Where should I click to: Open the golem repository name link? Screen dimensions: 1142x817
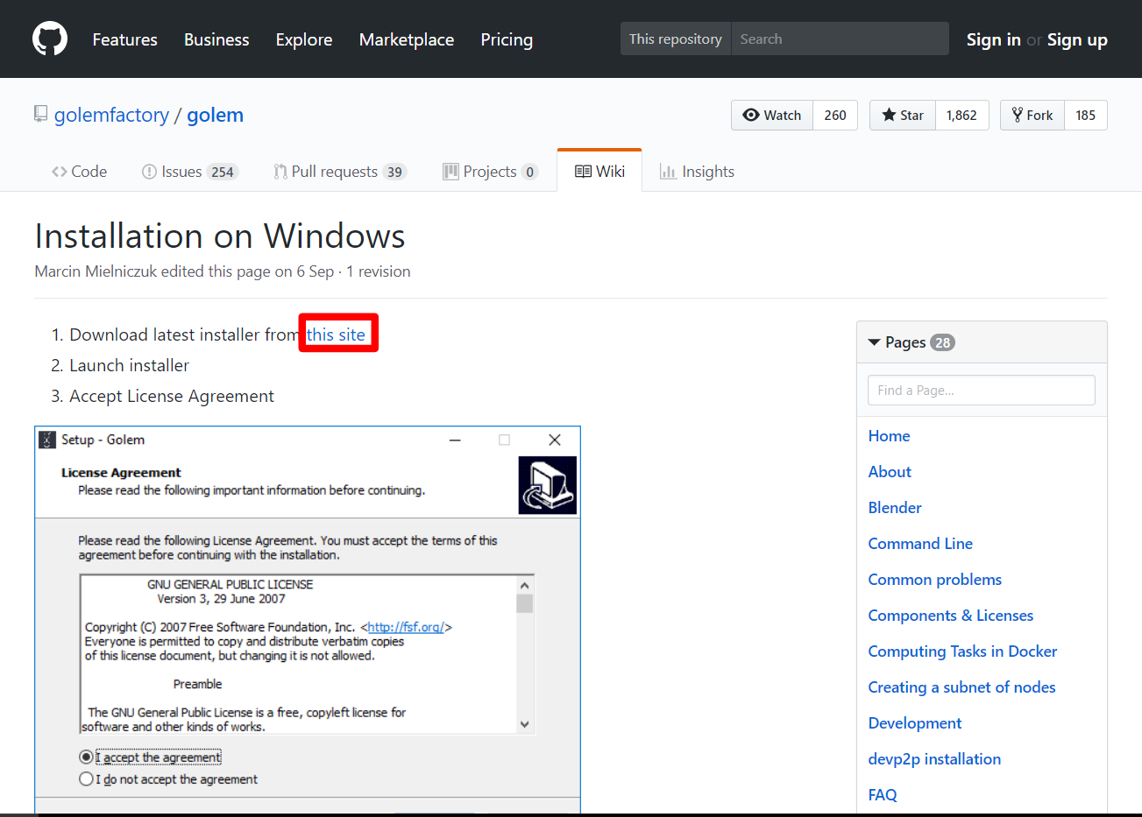click(215, 115)
